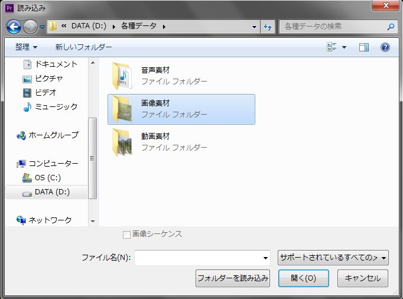403x299 pixels.
Task: Click 各種データ in the address path
Action: 138,26
